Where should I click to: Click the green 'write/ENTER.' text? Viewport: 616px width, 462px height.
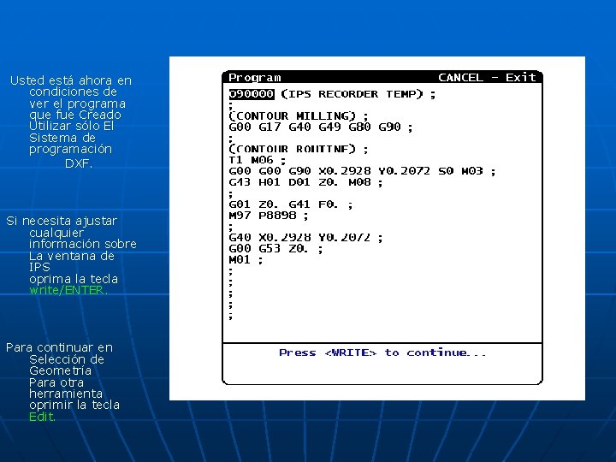68,290
